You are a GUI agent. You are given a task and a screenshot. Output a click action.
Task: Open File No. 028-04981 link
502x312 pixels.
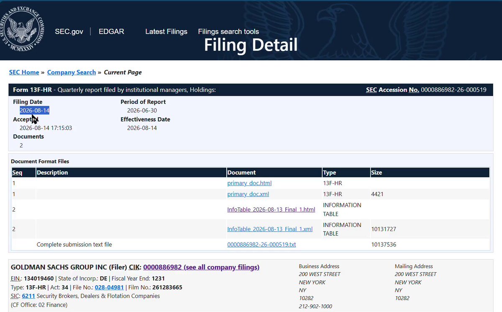(109, 287)
